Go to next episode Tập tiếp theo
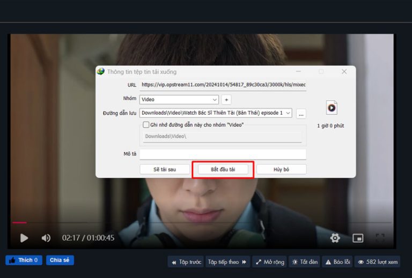 coord(229,262)
